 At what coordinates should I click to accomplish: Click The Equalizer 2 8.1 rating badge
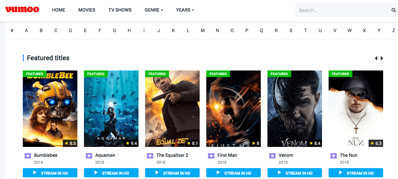[192, 143]
